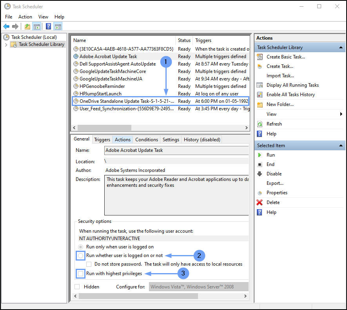Click details pane scroll left arrow
This screenshot has height=310, width=347.
(x=75, y=296)
